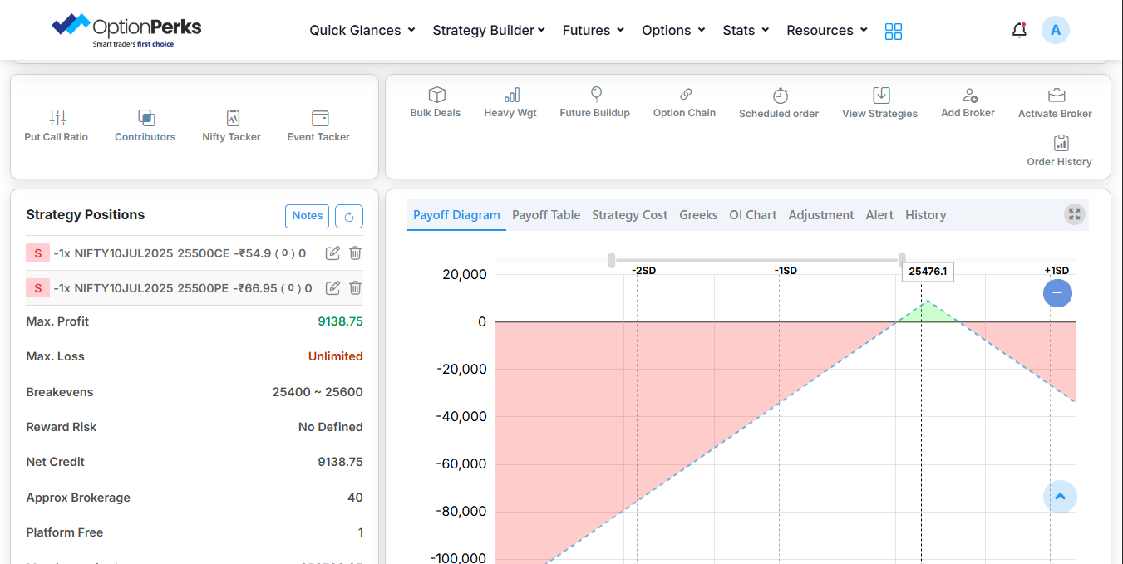Click the Net Credit value 9138.75
1123x564 pixels.
340,462
